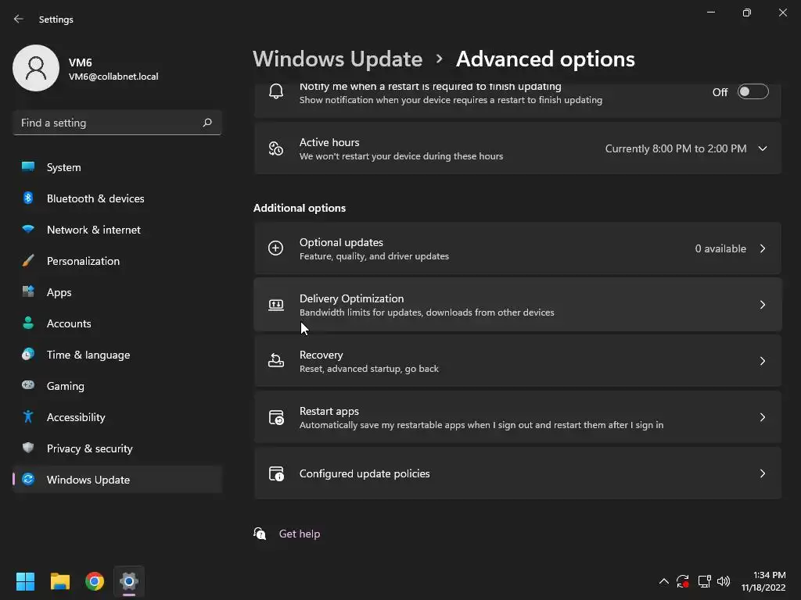Click the 0 available text
801x600 pixels.
click(720, 248)
